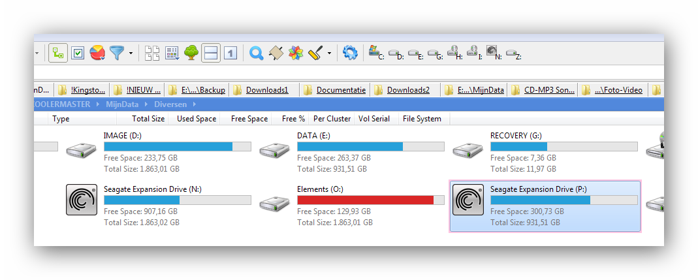The width and height of the screenshot is (698, 280).
Task: Select Seagate Expansion Drive (N:) icon
Action: click(x=82, y=200)
